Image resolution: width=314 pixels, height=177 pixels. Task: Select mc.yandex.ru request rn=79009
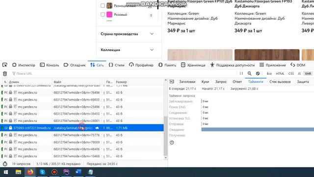click(82, 142)
